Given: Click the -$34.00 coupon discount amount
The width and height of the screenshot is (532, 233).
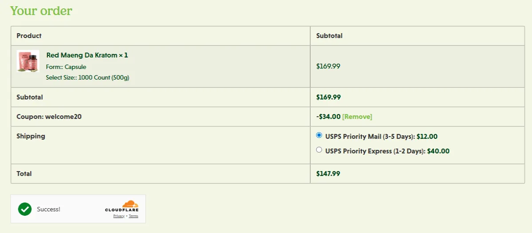Looking at the screenshot, I should coord(328,117).
